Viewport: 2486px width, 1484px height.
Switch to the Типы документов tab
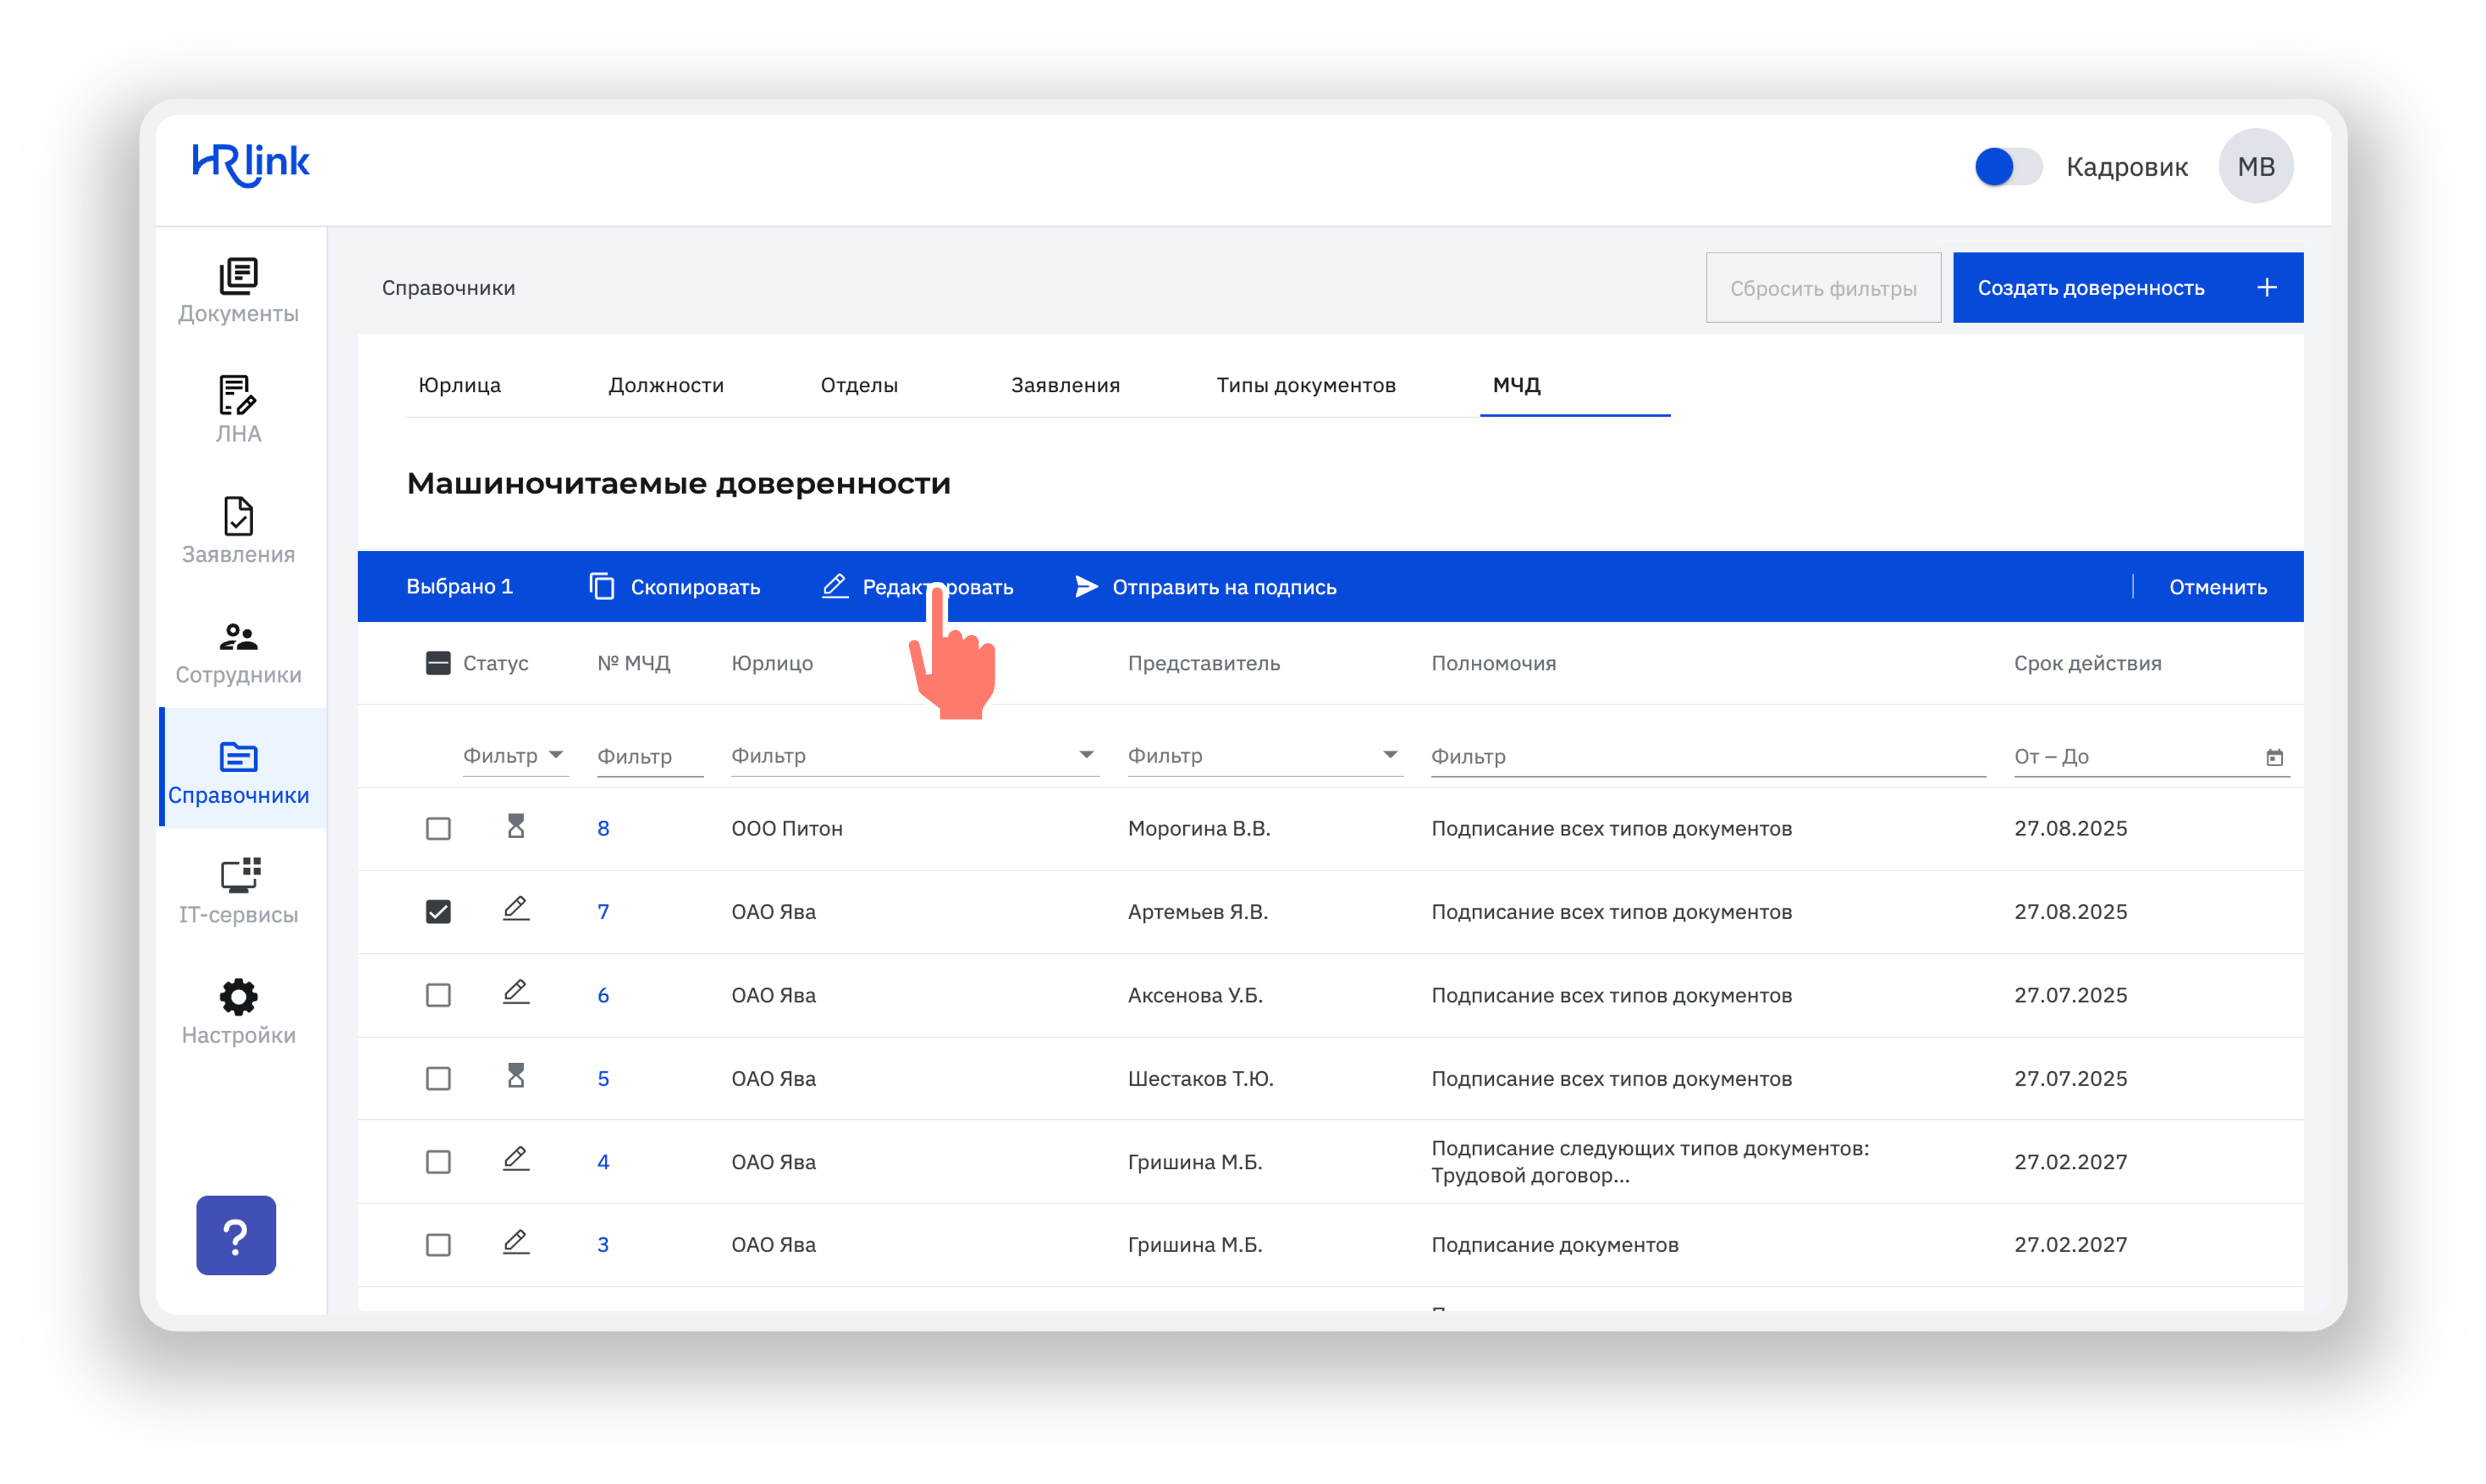pyautogui.click(x=1305, y=385)
